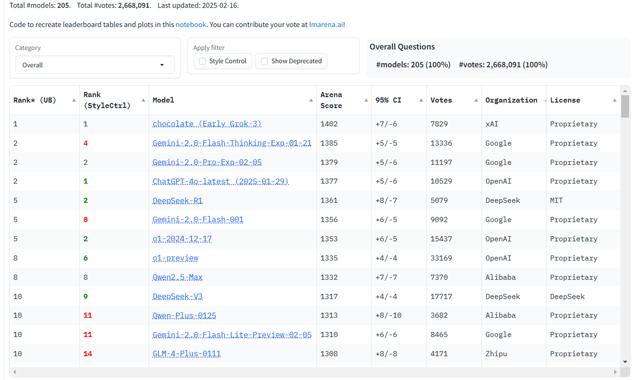Check the Show Deprecated option

click(264, 61)
